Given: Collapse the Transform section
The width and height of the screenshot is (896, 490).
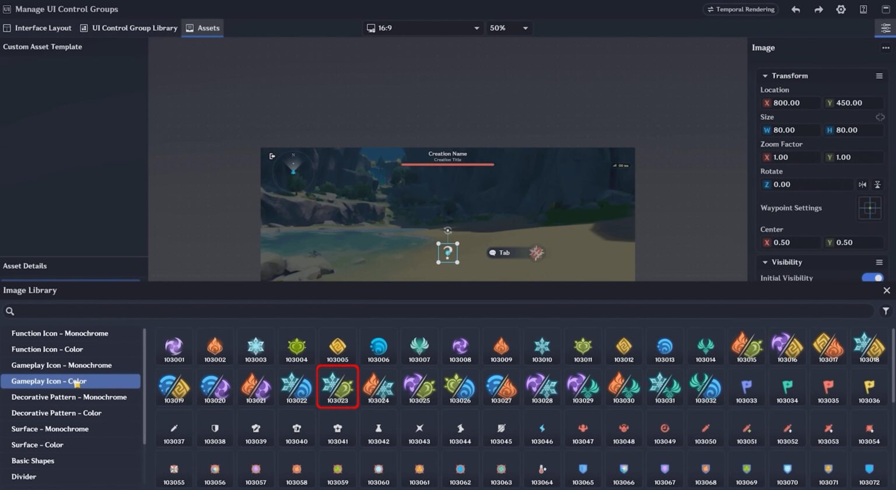Looking at the screenshot, I should (x=765, y=75).
